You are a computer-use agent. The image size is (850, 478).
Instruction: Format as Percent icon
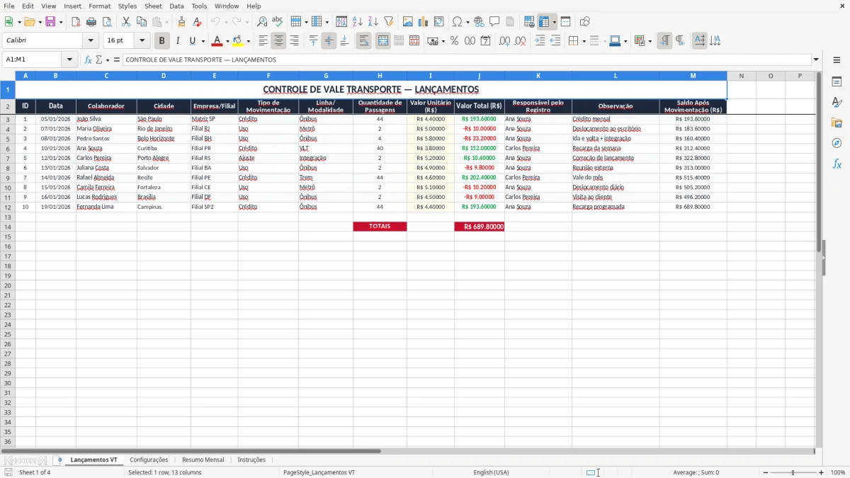point(455,41)
